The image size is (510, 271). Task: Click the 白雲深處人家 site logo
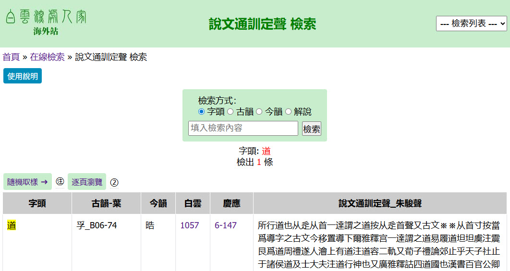pyautogui.click(x=46, y=23)
